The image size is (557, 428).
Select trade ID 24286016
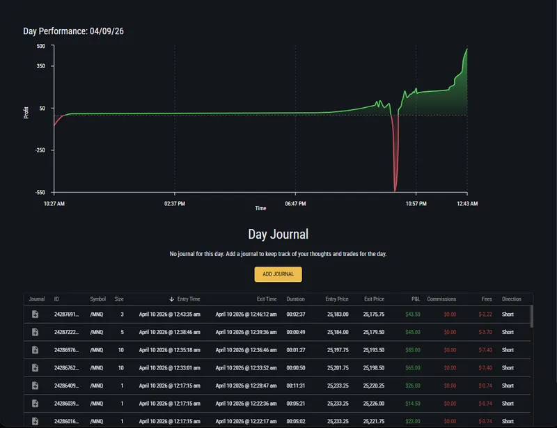[66, 421]
